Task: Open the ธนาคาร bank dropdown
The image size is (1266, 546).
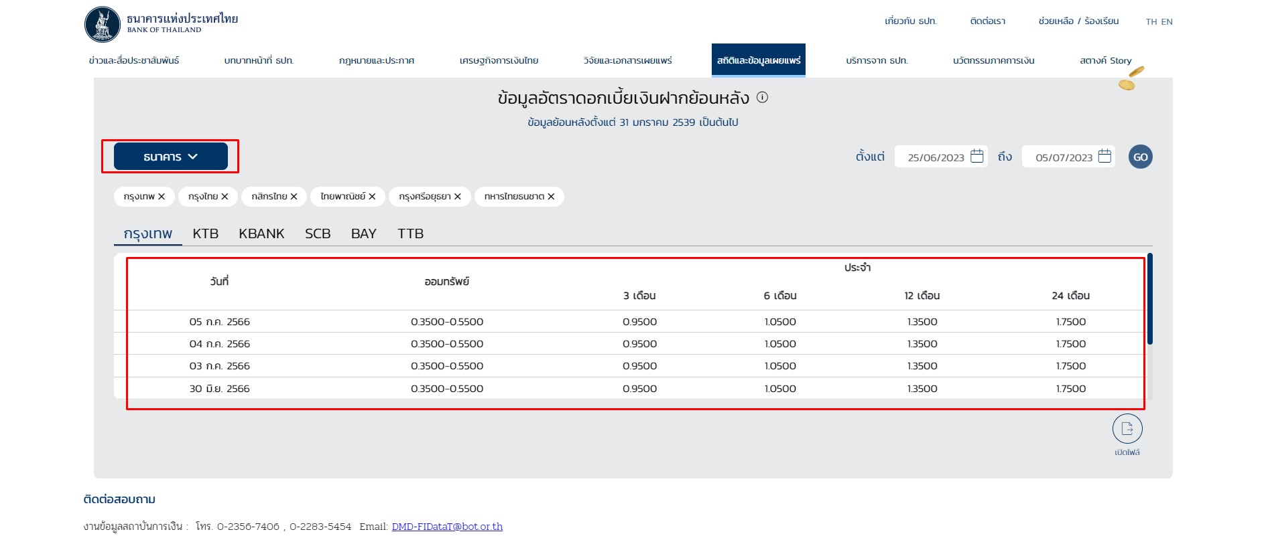Action: 171,157
